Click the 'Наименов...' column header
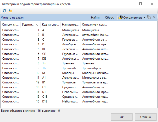The image size is (158, 122). pos(70,25)
